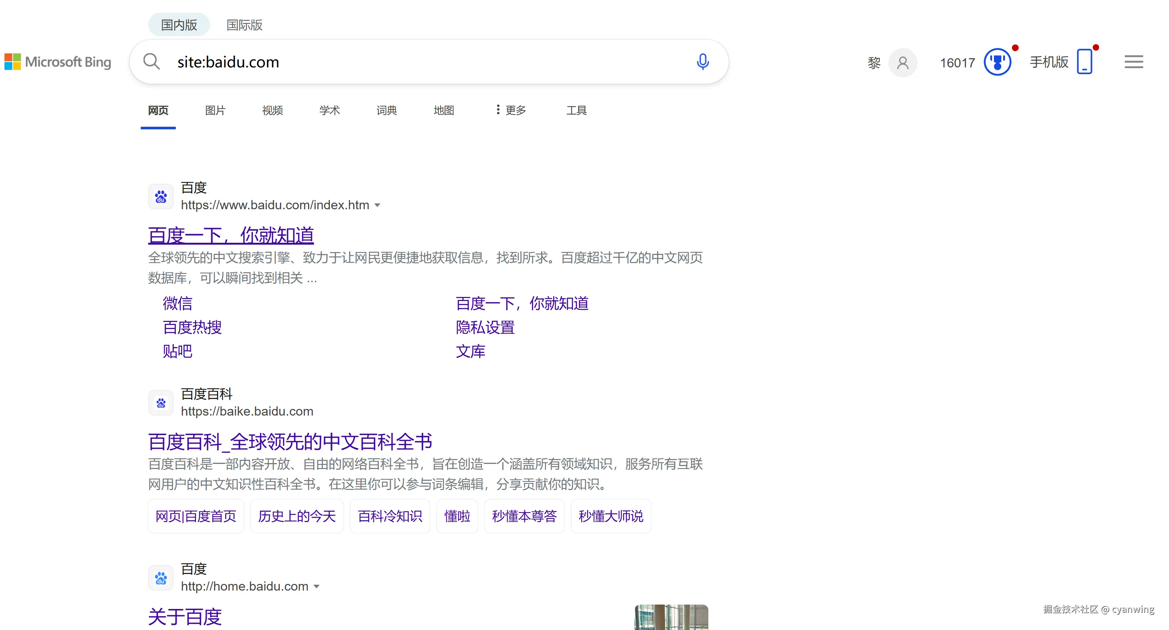Click the Baidu Baike favicon icon

(161, 403)
